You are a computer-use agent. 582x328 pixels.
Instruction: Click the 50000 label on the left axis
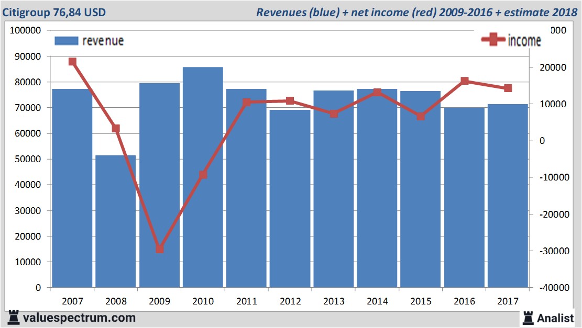coord(28,159)
